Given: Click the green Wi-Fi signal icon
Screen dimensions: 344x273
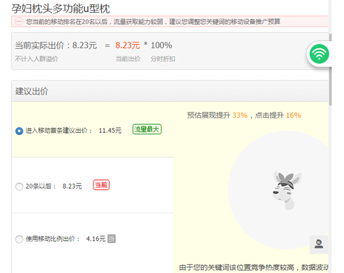Looking at the screenshot, I should (319, 54).
